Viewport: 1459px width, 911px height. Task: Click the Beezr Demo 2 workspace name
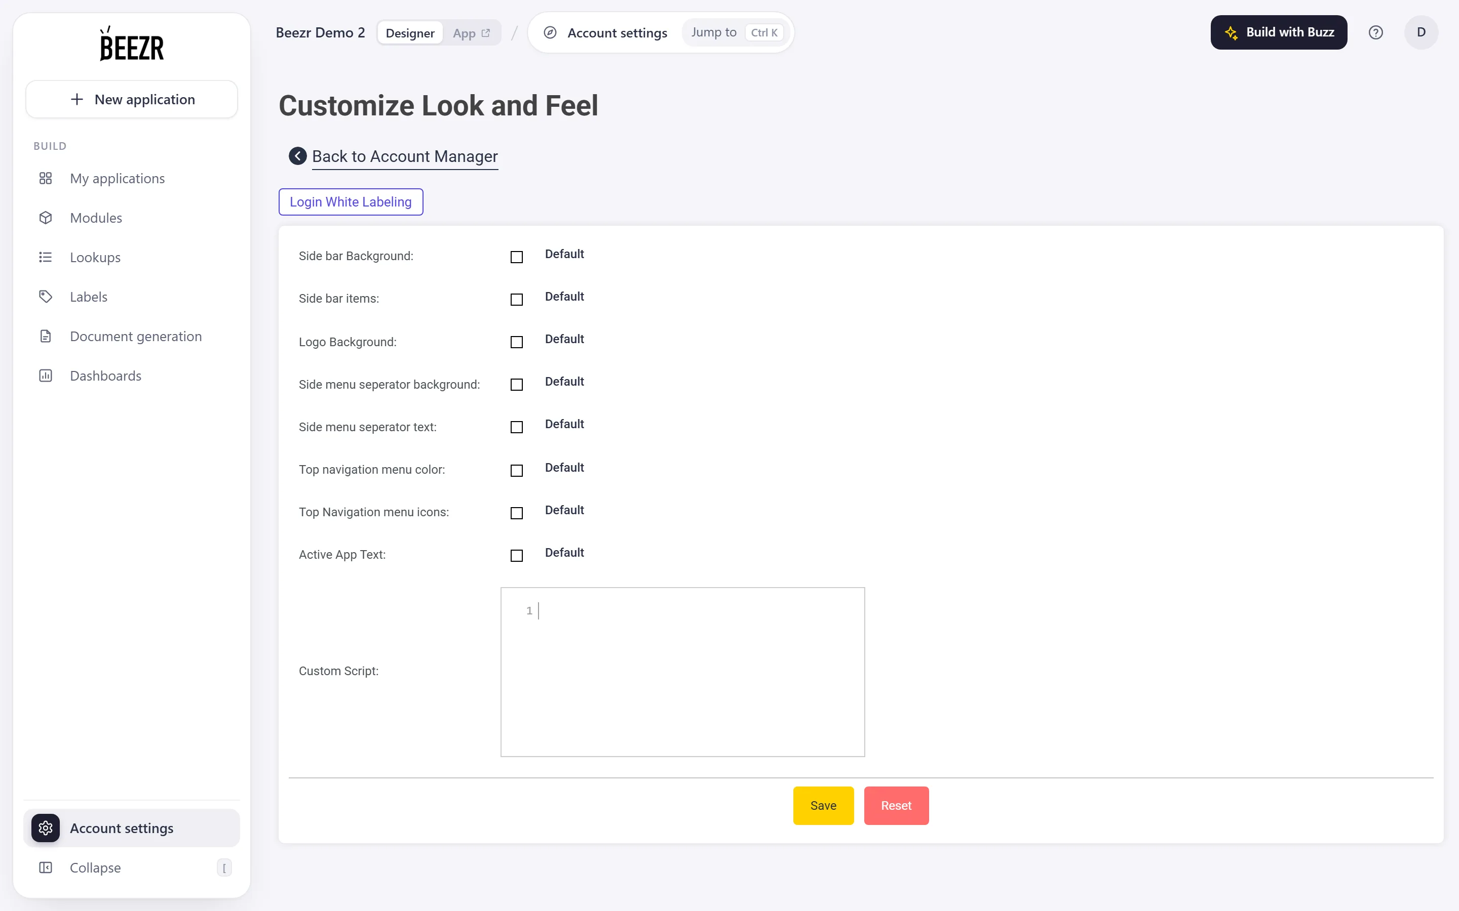(x=320, y=33)
